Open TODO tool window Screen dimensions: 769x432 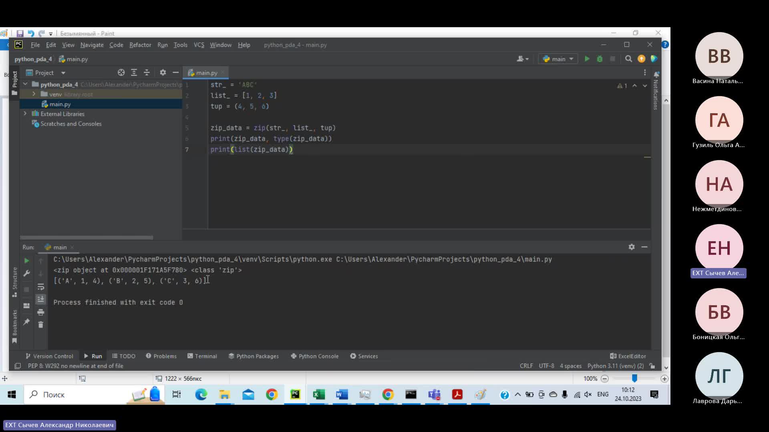[124, 356]
